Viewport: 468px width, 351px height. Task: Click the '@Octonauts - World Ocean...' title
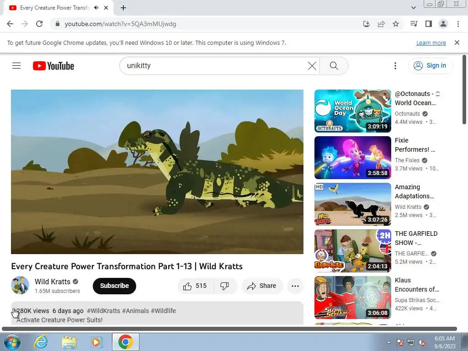click(x=417, y=98)
